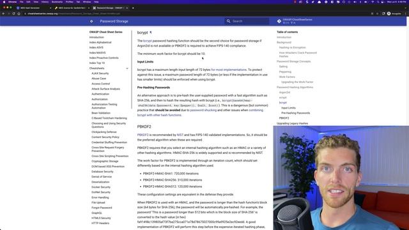Open the History menu
Image resolution: width=409 pixels, height=230 pixels.
point(45,2)
